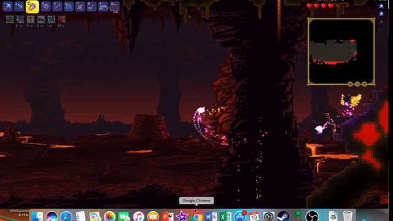Open Safari from the dock
Screen dimensions: 393x221
click(x=66, y=216)
